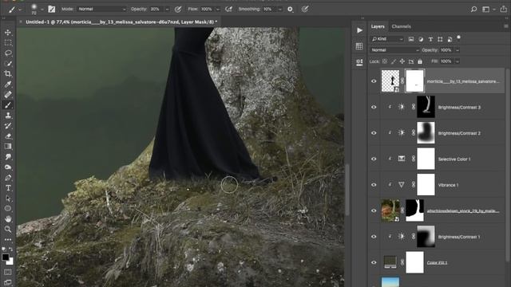511x287 pixels.
Task: Hide the morticia layer
Action: (374, 81)
